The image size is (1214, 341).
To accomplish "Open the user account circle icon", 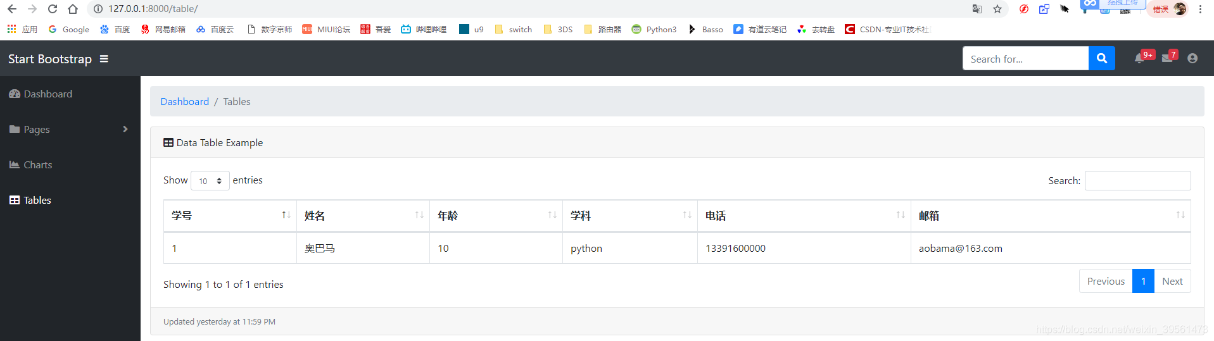I will [x=1192, y=58].
